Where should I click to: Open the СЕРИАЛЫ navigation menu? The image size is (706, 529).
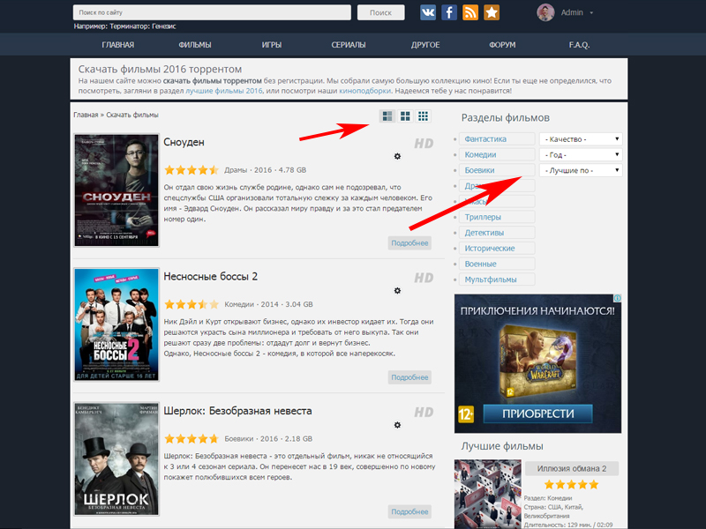click(349, 45)
